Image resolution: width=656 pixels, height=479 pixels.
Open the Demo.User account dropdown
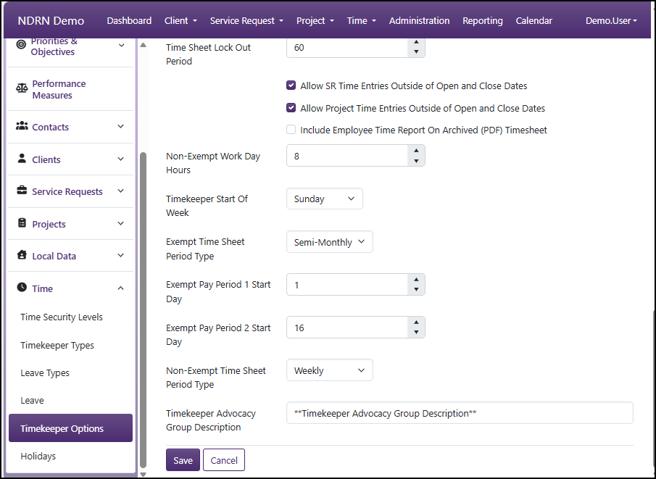click(611, 20)
